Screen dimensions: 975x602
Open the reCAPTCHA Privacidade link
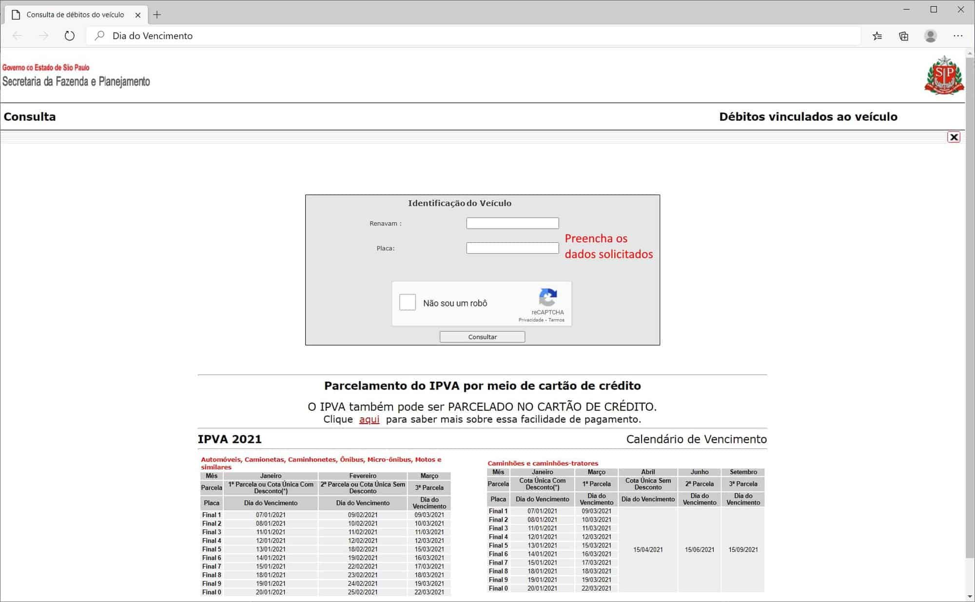530,320
